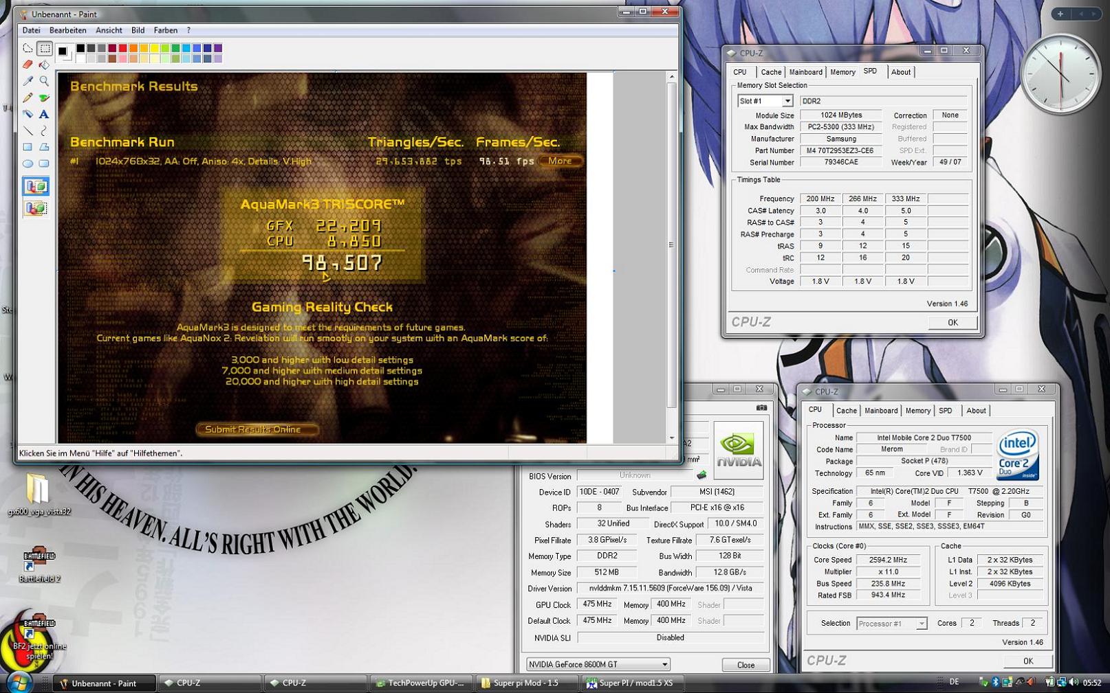Enable transparent selection mode in Paint toolbox
The width and height of the screenshot is (1110, 693).
coord(36,208)
